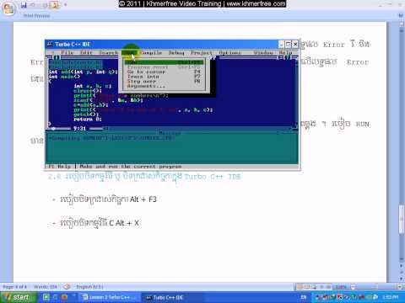Open the File menu in Turbo C++

click(x=67, y=53)
